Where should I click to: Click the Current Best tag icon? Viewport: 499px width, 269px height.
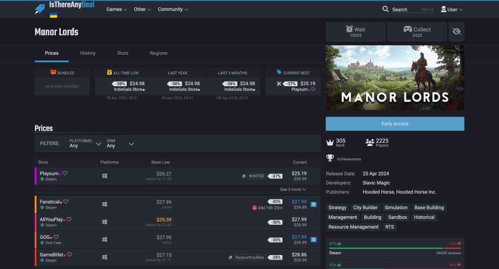pyautogui.click(x=279, y=72)
